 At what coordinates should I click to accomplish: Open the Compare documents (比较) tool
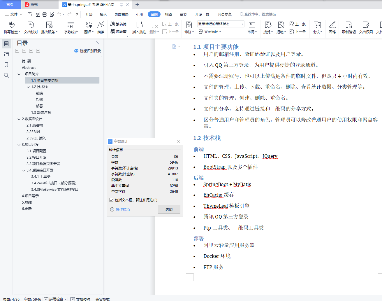[317, 28]
